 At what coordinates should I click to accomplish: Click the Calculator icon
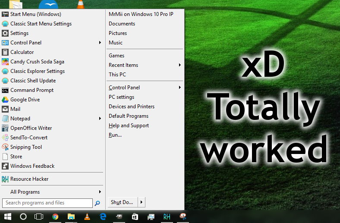pyautogui.click(x=5, y=52)
